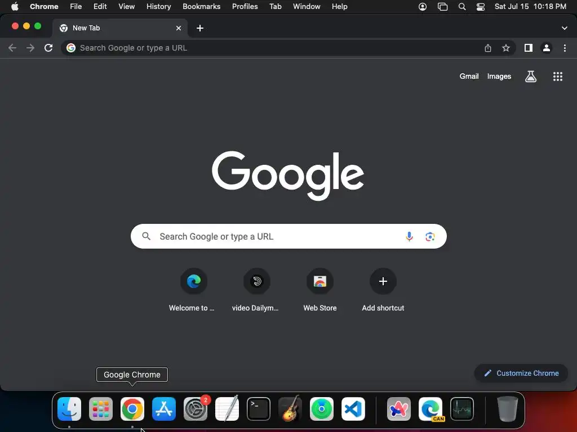The width and height of the screenshot is (577, 432).
Task: Open the Window menu
Action: [307, 7]
